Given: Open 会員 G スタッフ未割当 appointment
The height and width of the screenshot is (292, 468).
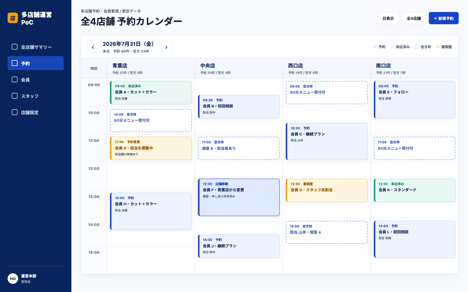Looking at the screenshot, I should (327, 190).
